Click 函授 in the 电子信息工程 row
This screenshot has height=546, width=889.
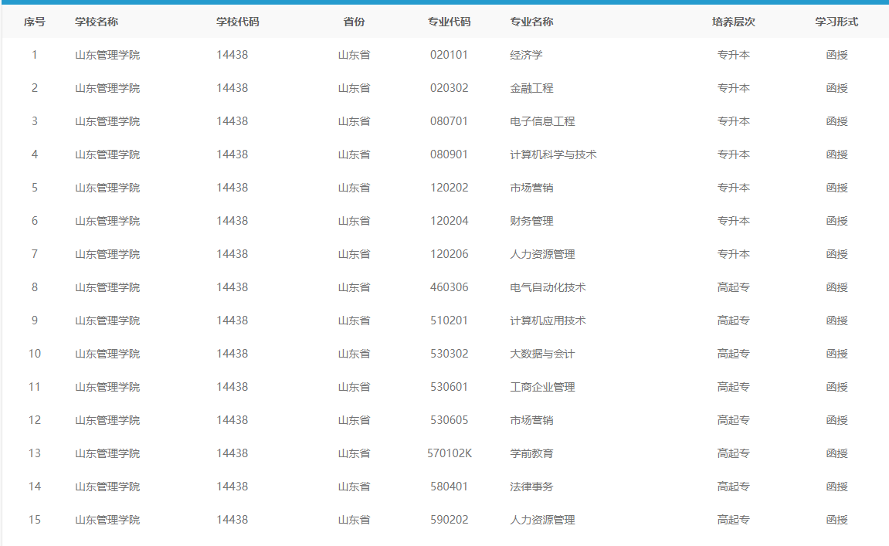[836, 121]
